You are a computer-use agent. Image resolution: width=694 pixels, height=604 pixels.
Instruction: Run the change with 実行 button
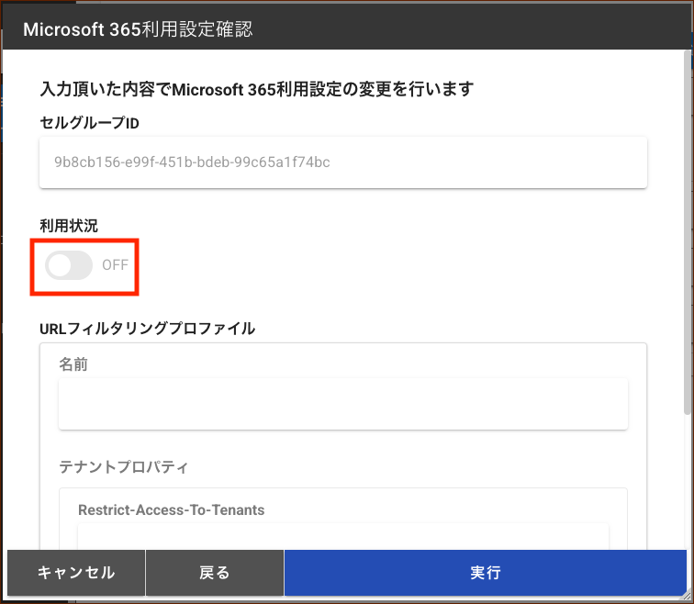pyautogui.click(x=485, y=573)
